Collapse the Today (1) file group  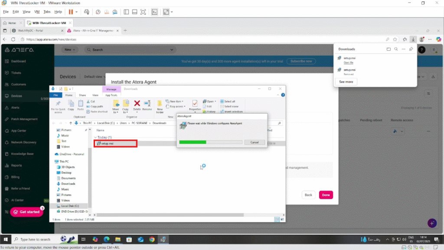click(x=95, y=138)
